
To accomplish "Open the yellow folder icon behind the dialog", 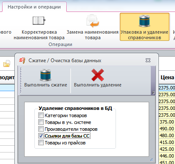I will pos(7,63).
